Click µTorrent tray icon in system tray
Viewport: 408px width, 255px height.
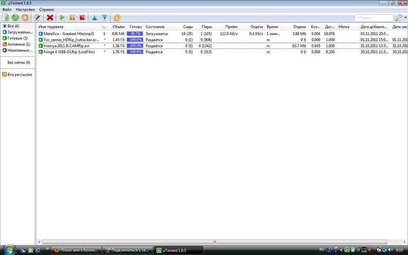point(347,250)
